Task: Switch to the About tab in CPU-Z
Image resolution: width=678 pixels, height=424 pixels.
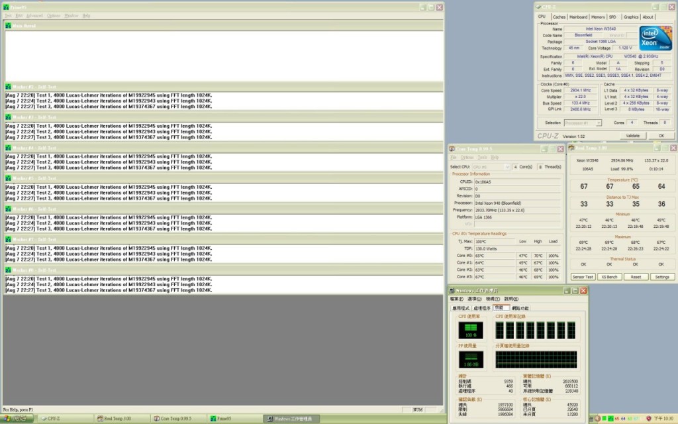Action: [x=648, y=17]
